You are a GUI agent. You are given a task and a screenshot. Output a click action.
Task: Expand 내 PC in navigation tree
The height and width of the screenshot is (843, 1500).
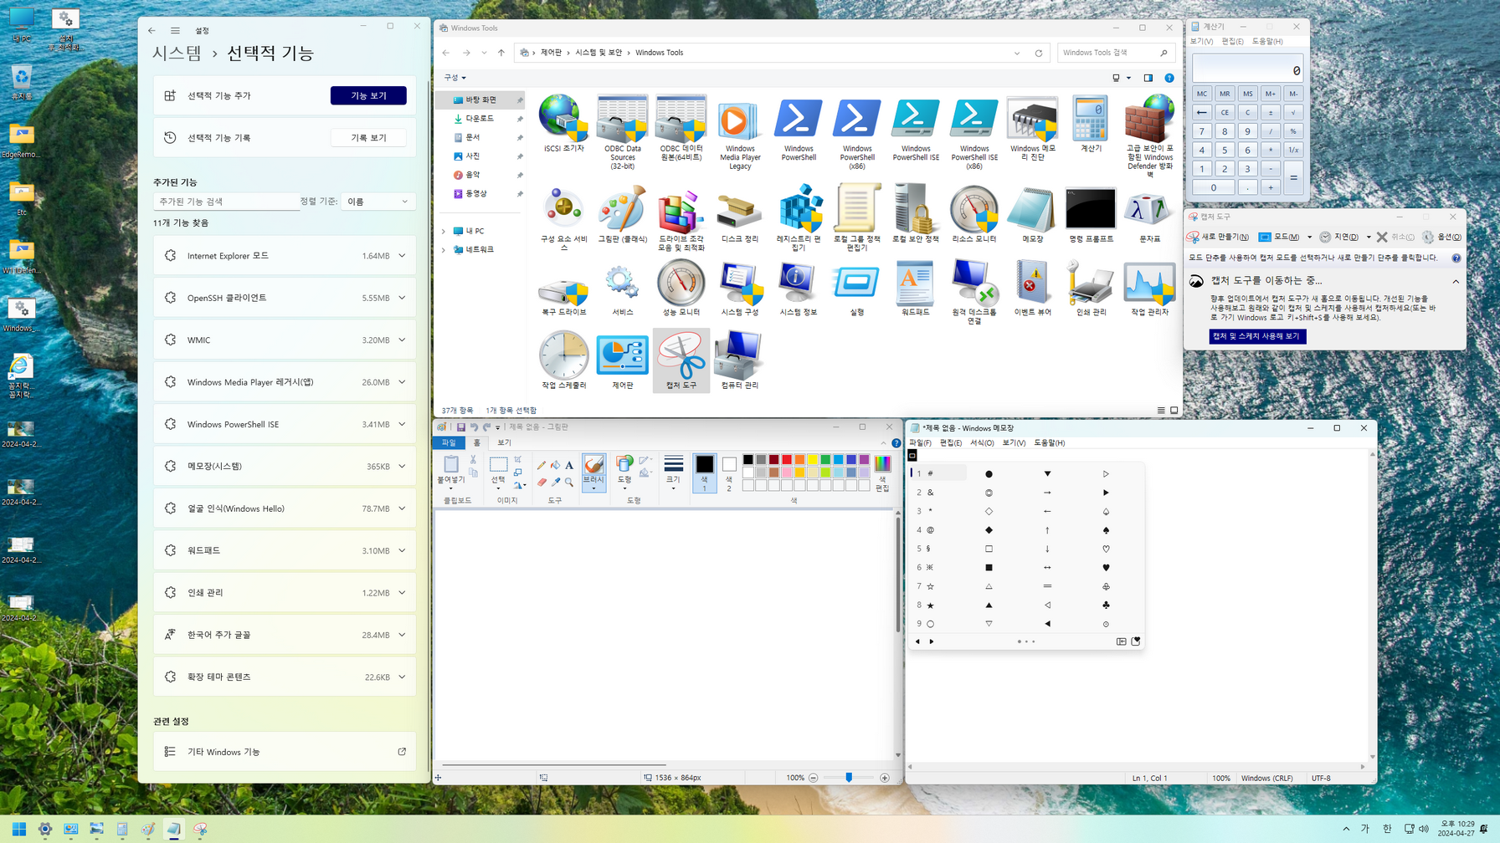pyautogui.click(x=444, y=231)
